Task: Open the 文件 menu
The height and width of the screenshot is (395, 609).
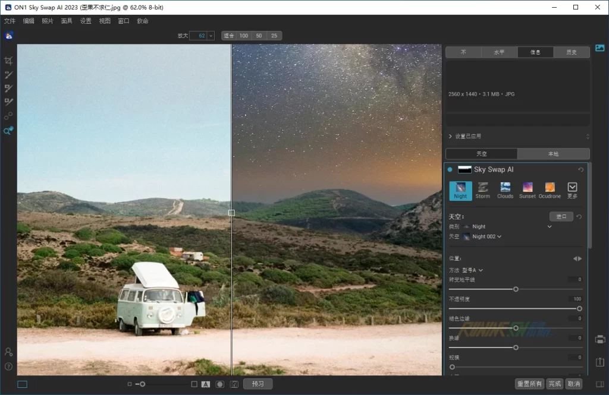Action: coord(10,21)
